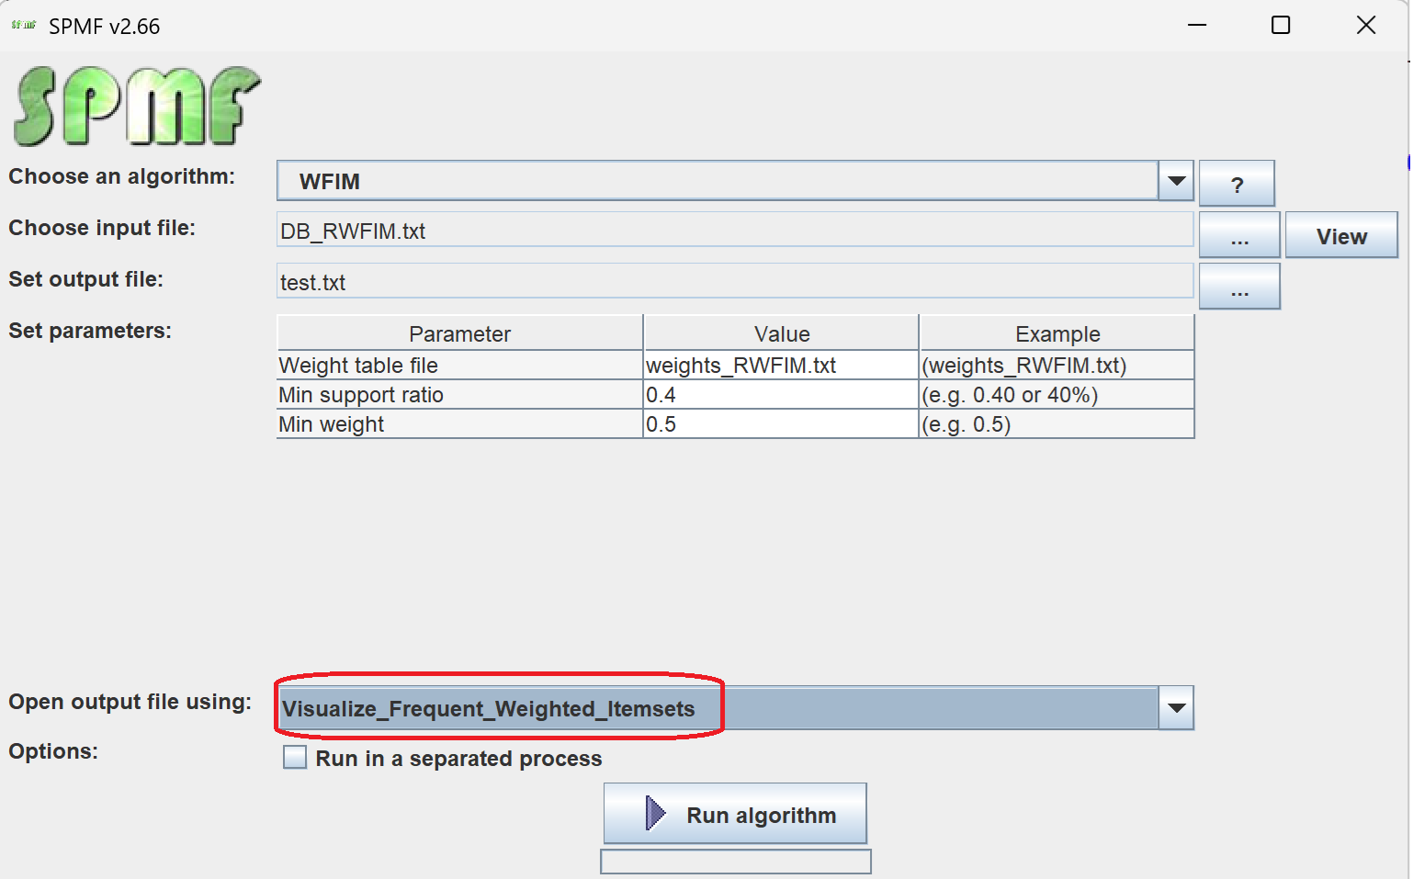
Task: Minimize the SPMF window
Action: click(x=1196, y=25)
